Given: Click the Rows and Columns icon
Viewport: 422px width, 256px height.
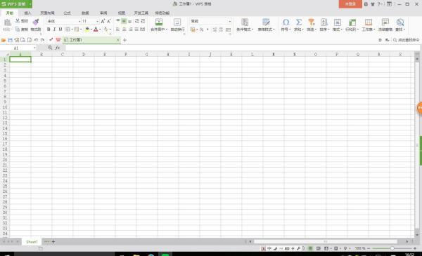Looking at the screenshot, I should tap(352, 22).
